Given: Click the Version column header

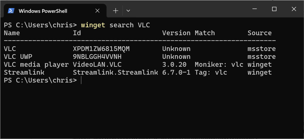Looking at the screenshot, I should (176, 33).
